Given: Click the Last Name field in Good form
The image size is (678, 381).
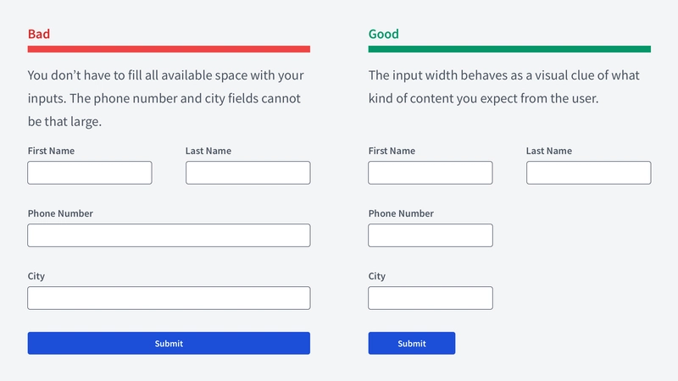Looking at the screenshot, I should coord(588,173).
